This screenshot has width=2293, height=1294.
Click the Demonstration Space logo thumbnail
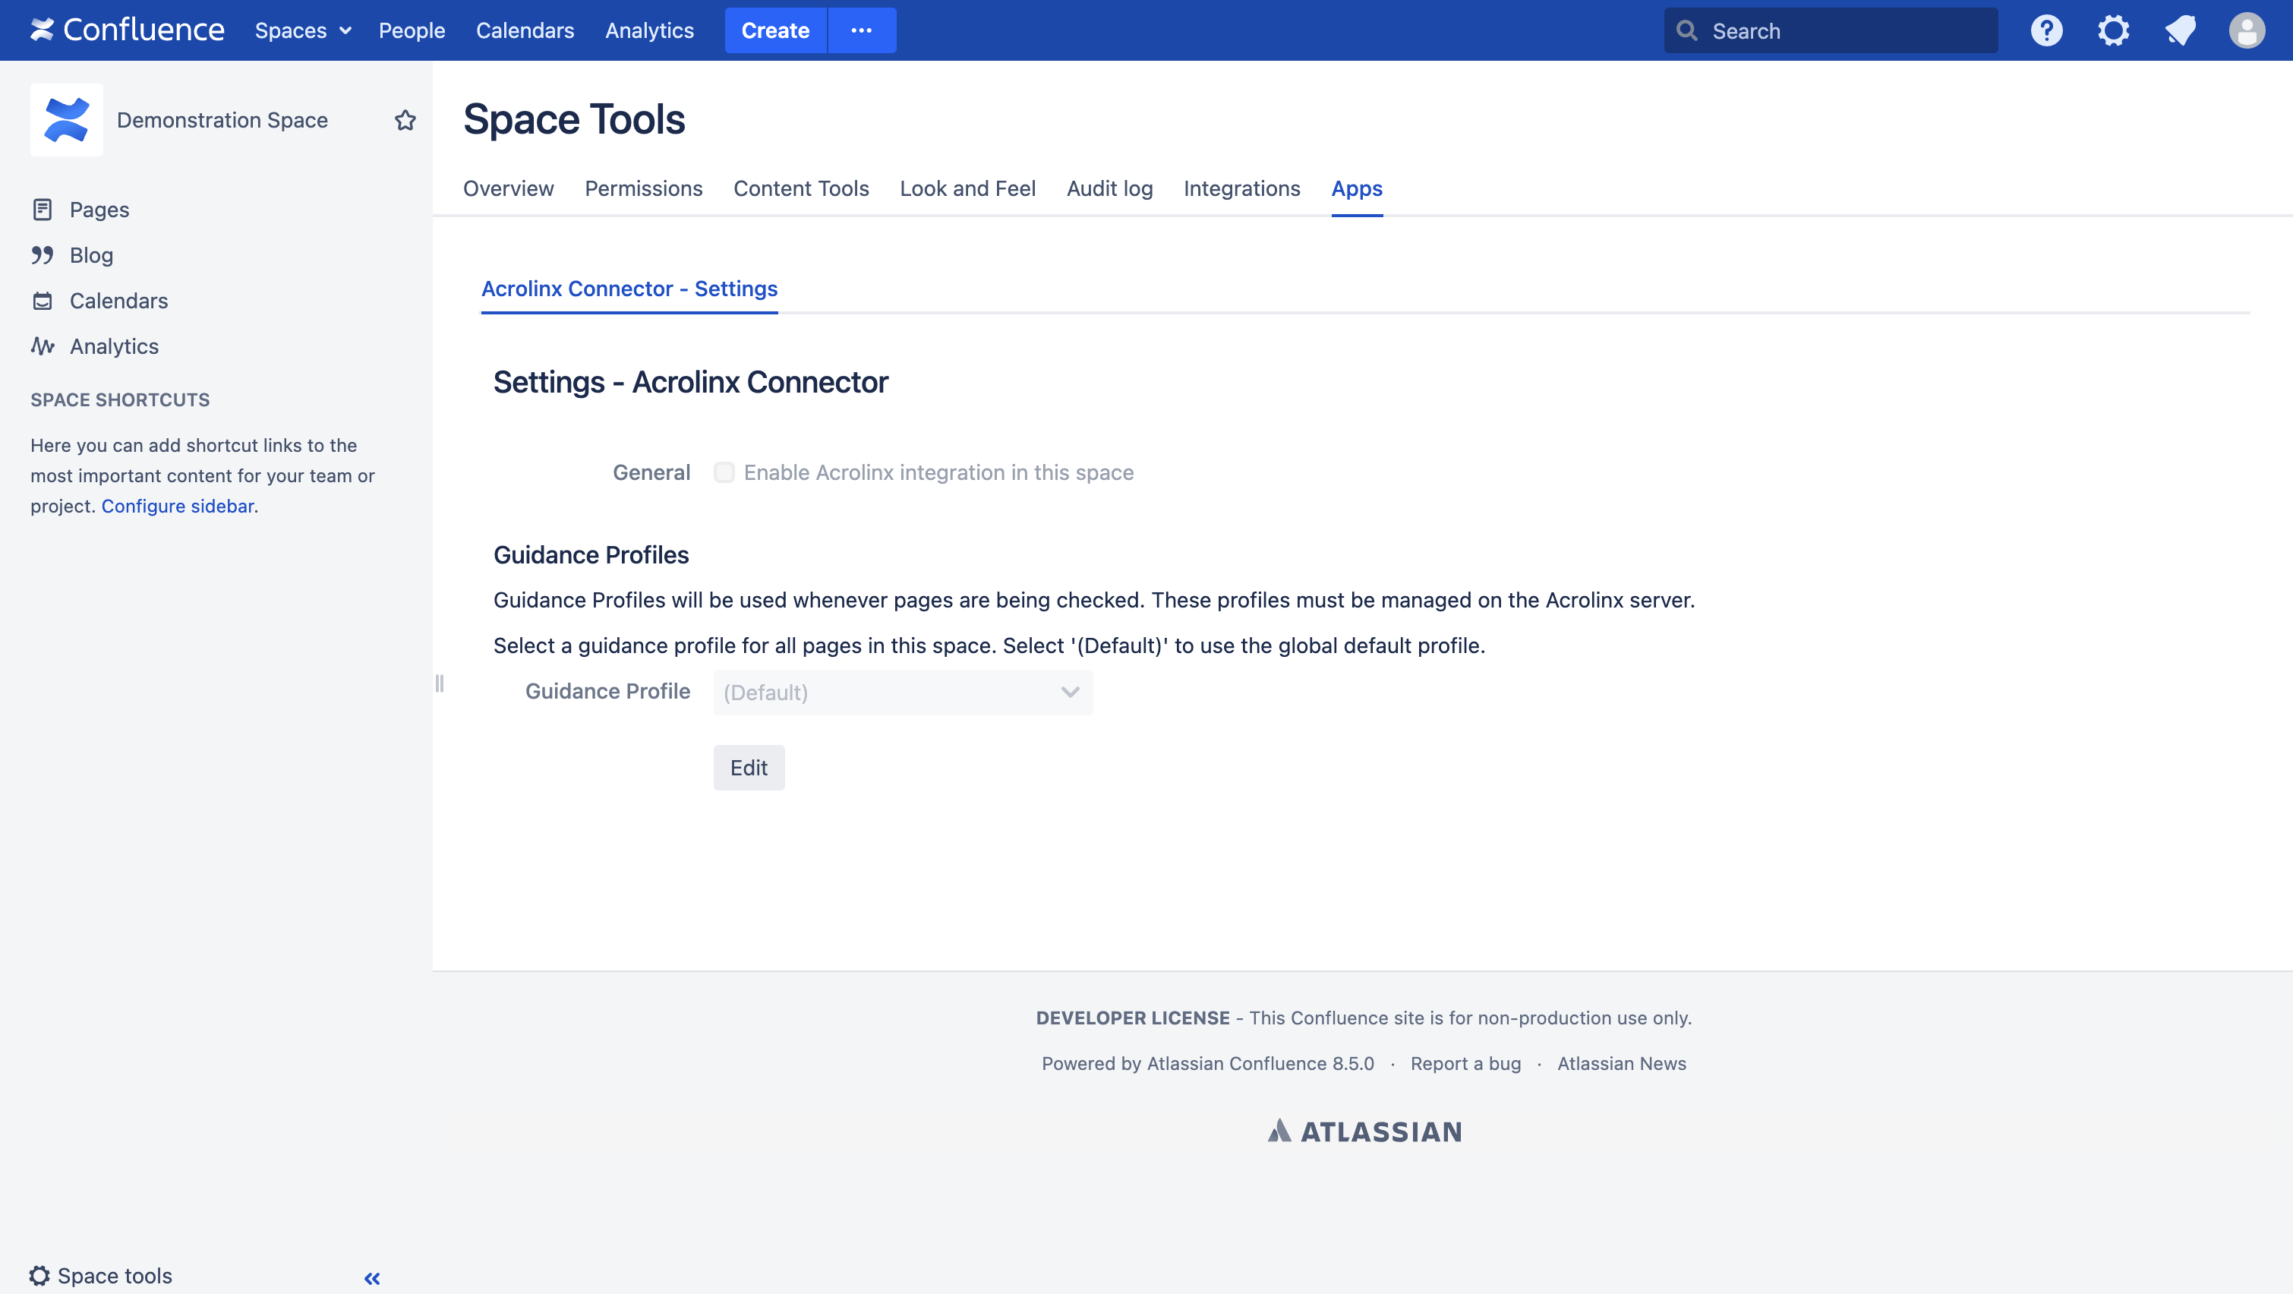[67, 120]
